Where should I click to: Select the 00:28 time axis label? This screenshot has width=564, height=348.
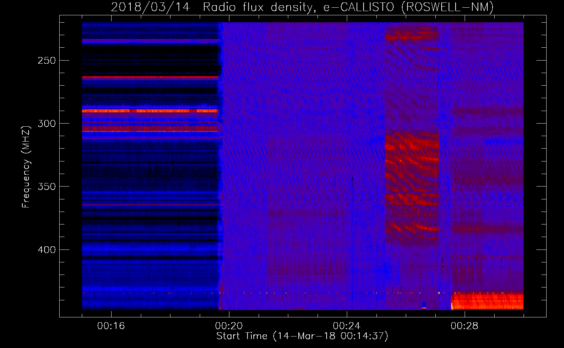pos(464,326)
